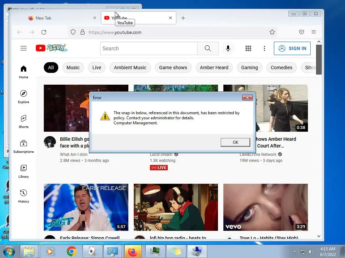This screenshot has height=258, width=345.
Task: Open Lucid Dream channel link
Action: coord(161,155)
